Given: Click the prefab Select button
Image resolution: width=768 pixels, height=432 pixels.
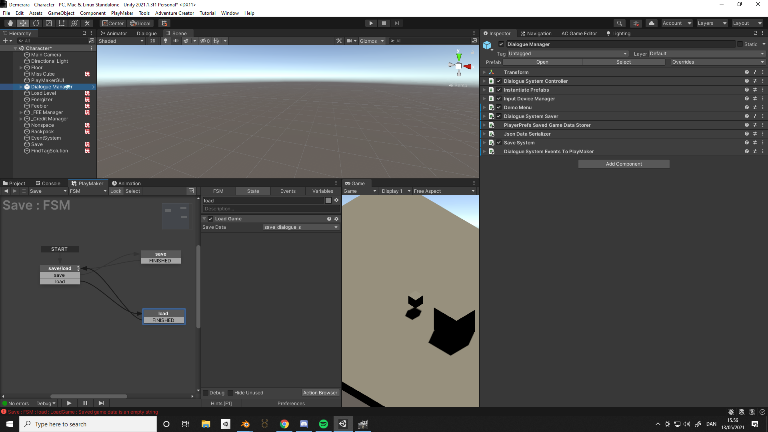Looking at the screenshot, I should click(623, 62).
